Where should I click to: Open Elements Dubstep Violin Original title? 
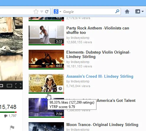tap(98, 54)
